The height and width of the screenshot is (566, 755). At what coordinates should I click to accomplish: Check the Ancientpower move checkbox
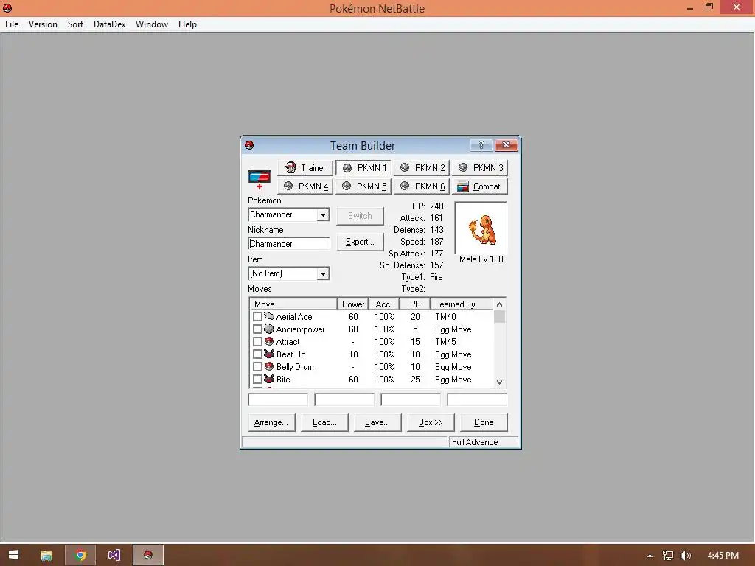257,329
